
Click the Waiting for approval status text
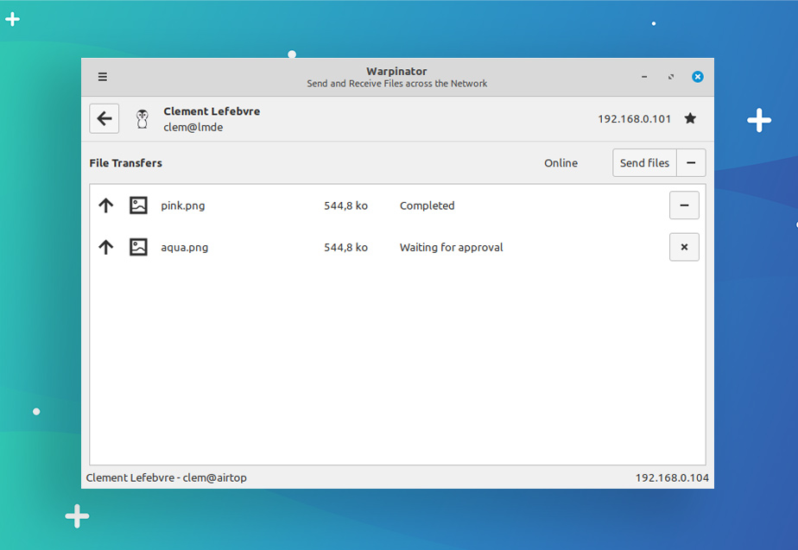(451, 247)
